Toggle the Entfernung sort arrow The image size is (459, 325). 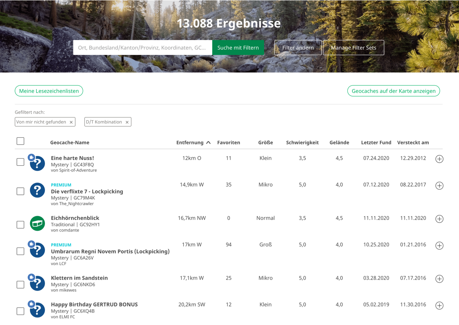click(x=209, y=142)
